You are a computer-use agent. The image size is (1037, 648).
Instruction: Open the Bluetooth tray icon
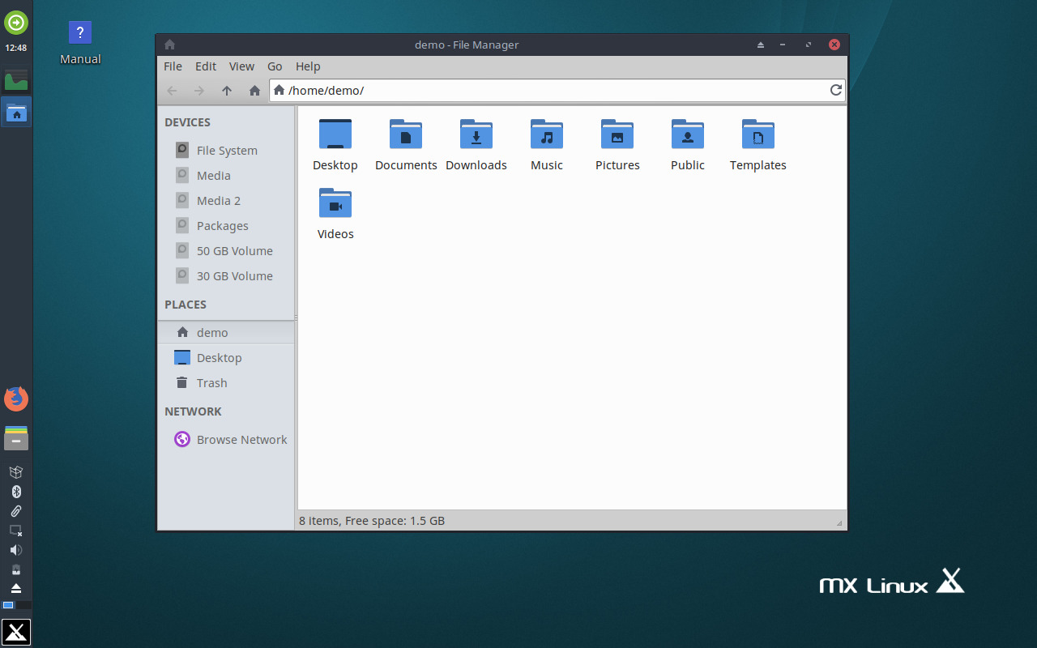16,491
